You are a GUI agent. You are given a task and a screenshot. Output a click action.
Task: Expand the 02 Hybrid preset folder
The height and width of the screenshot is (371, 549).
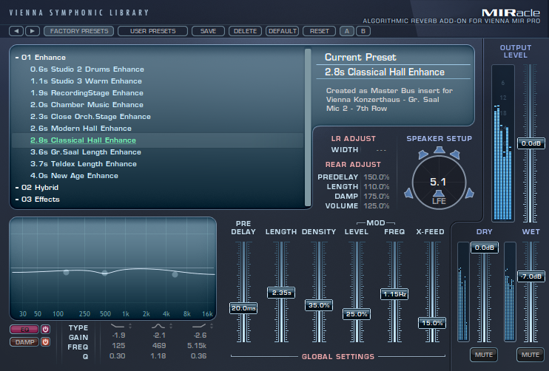(x=17, y=188)
